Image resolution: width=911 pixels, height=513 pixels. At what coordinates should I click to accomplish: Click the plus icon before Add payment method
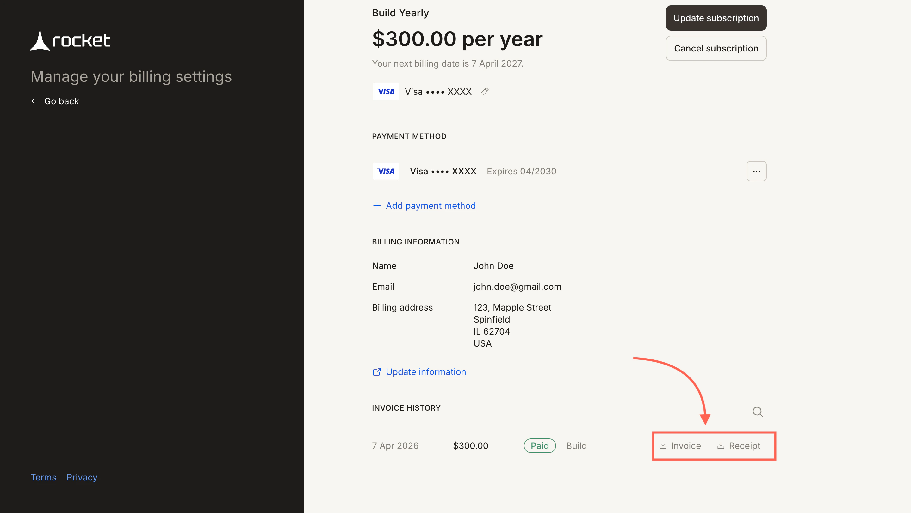click(377, 205)
